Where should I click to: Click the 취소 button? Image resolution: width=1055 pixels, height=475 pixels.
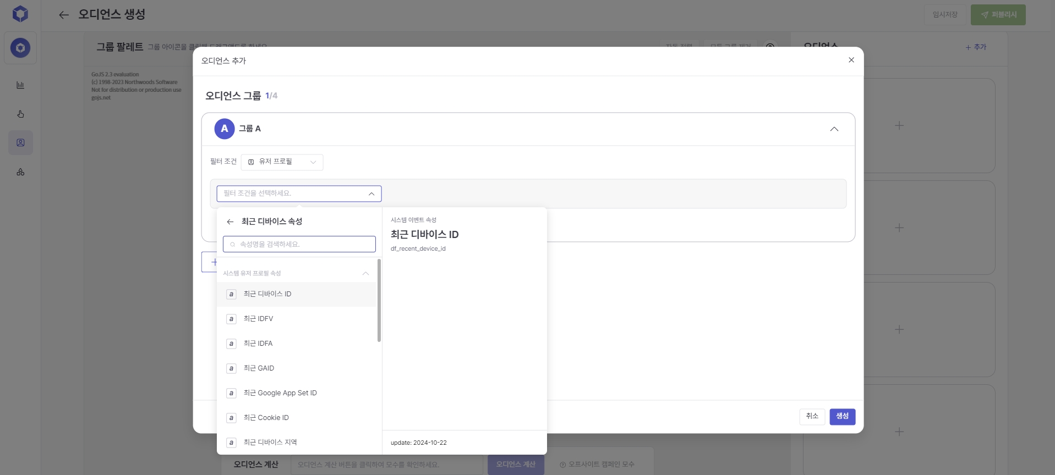click(812, 416)
